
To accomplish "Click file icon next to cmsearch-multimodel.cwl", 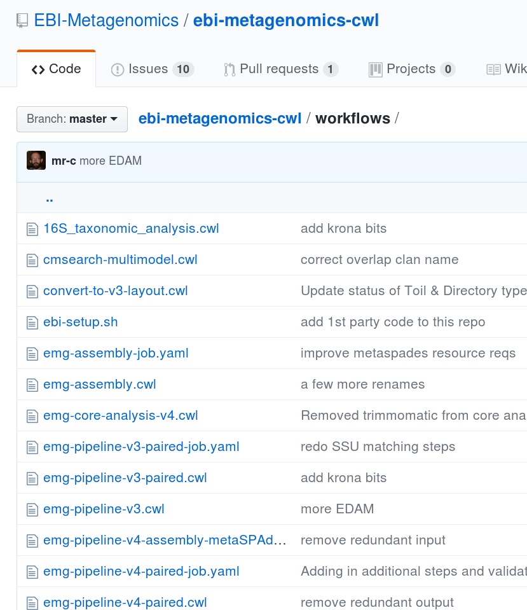I will [32, 260].
